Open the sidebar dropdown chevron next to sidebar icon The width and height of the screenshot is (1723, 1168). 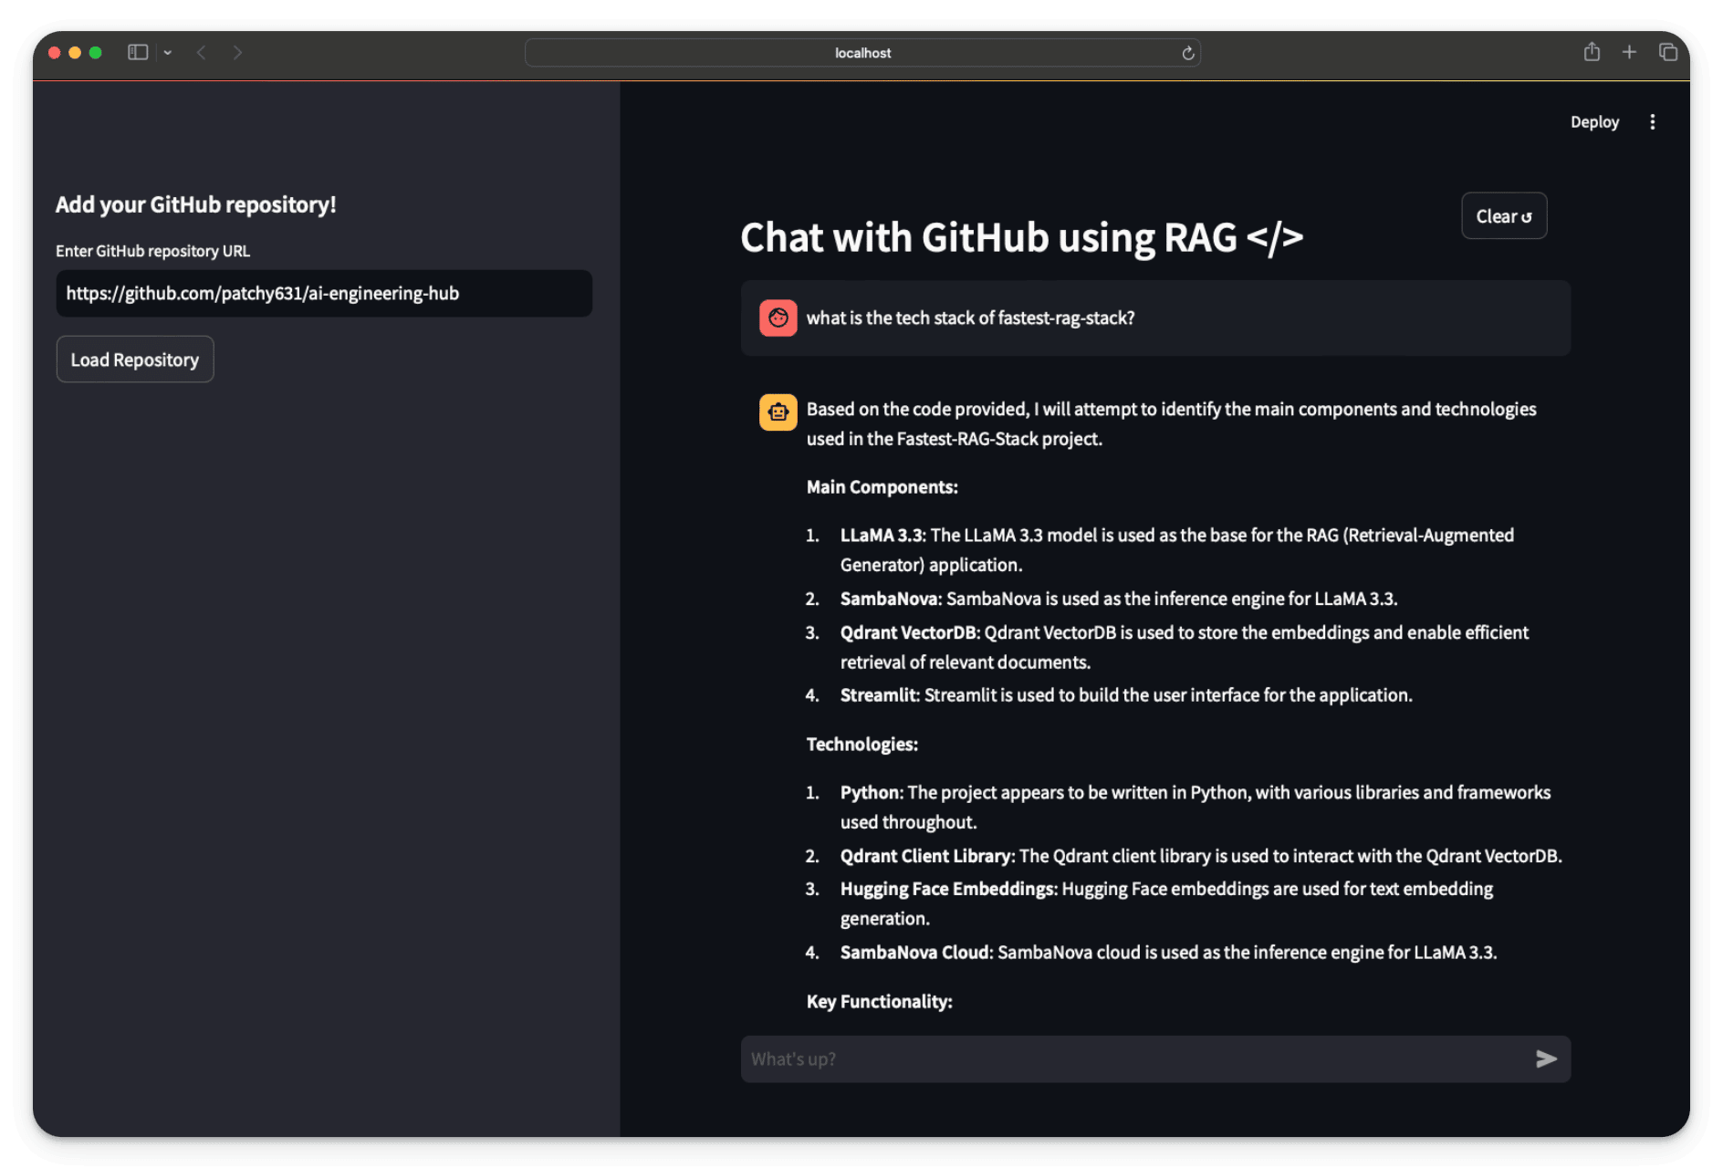pos(168,52)
